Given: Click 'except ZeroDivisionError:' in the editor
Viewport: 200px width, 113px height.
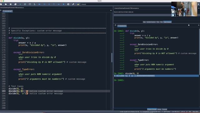Looking at the screenshot, I should [x=29, y=52].
